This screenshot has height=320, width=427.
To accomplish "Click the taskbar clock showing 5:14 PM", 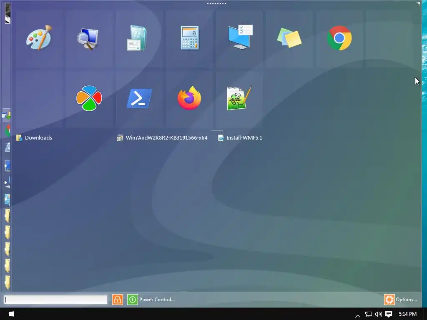I will [x=408, y=314].
